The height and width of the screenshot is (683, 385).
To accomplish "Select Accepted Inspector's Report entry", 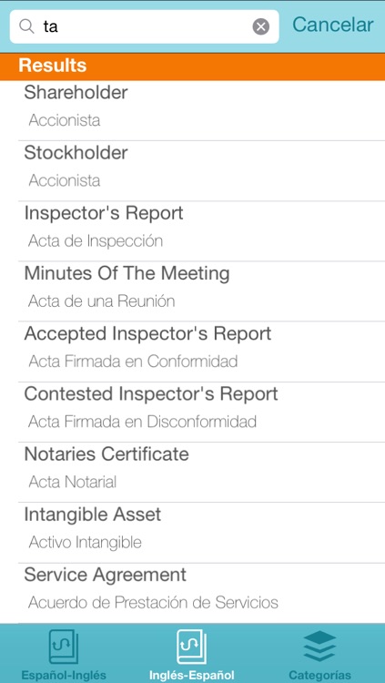I will tap(202, 352).
